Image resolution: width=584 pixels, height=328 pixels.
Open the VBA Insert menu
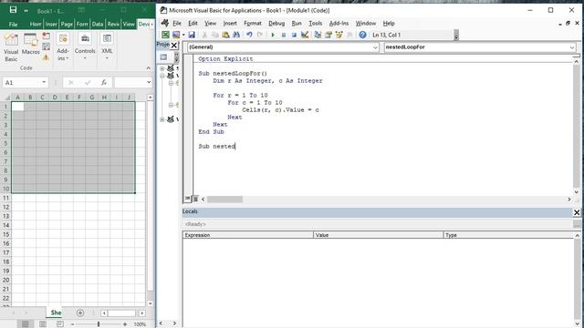[x=230, y=23]
